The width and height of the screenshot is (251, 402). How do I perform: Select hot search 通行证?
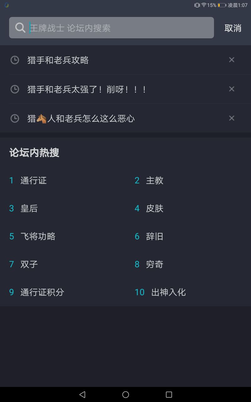pos(33,180)
